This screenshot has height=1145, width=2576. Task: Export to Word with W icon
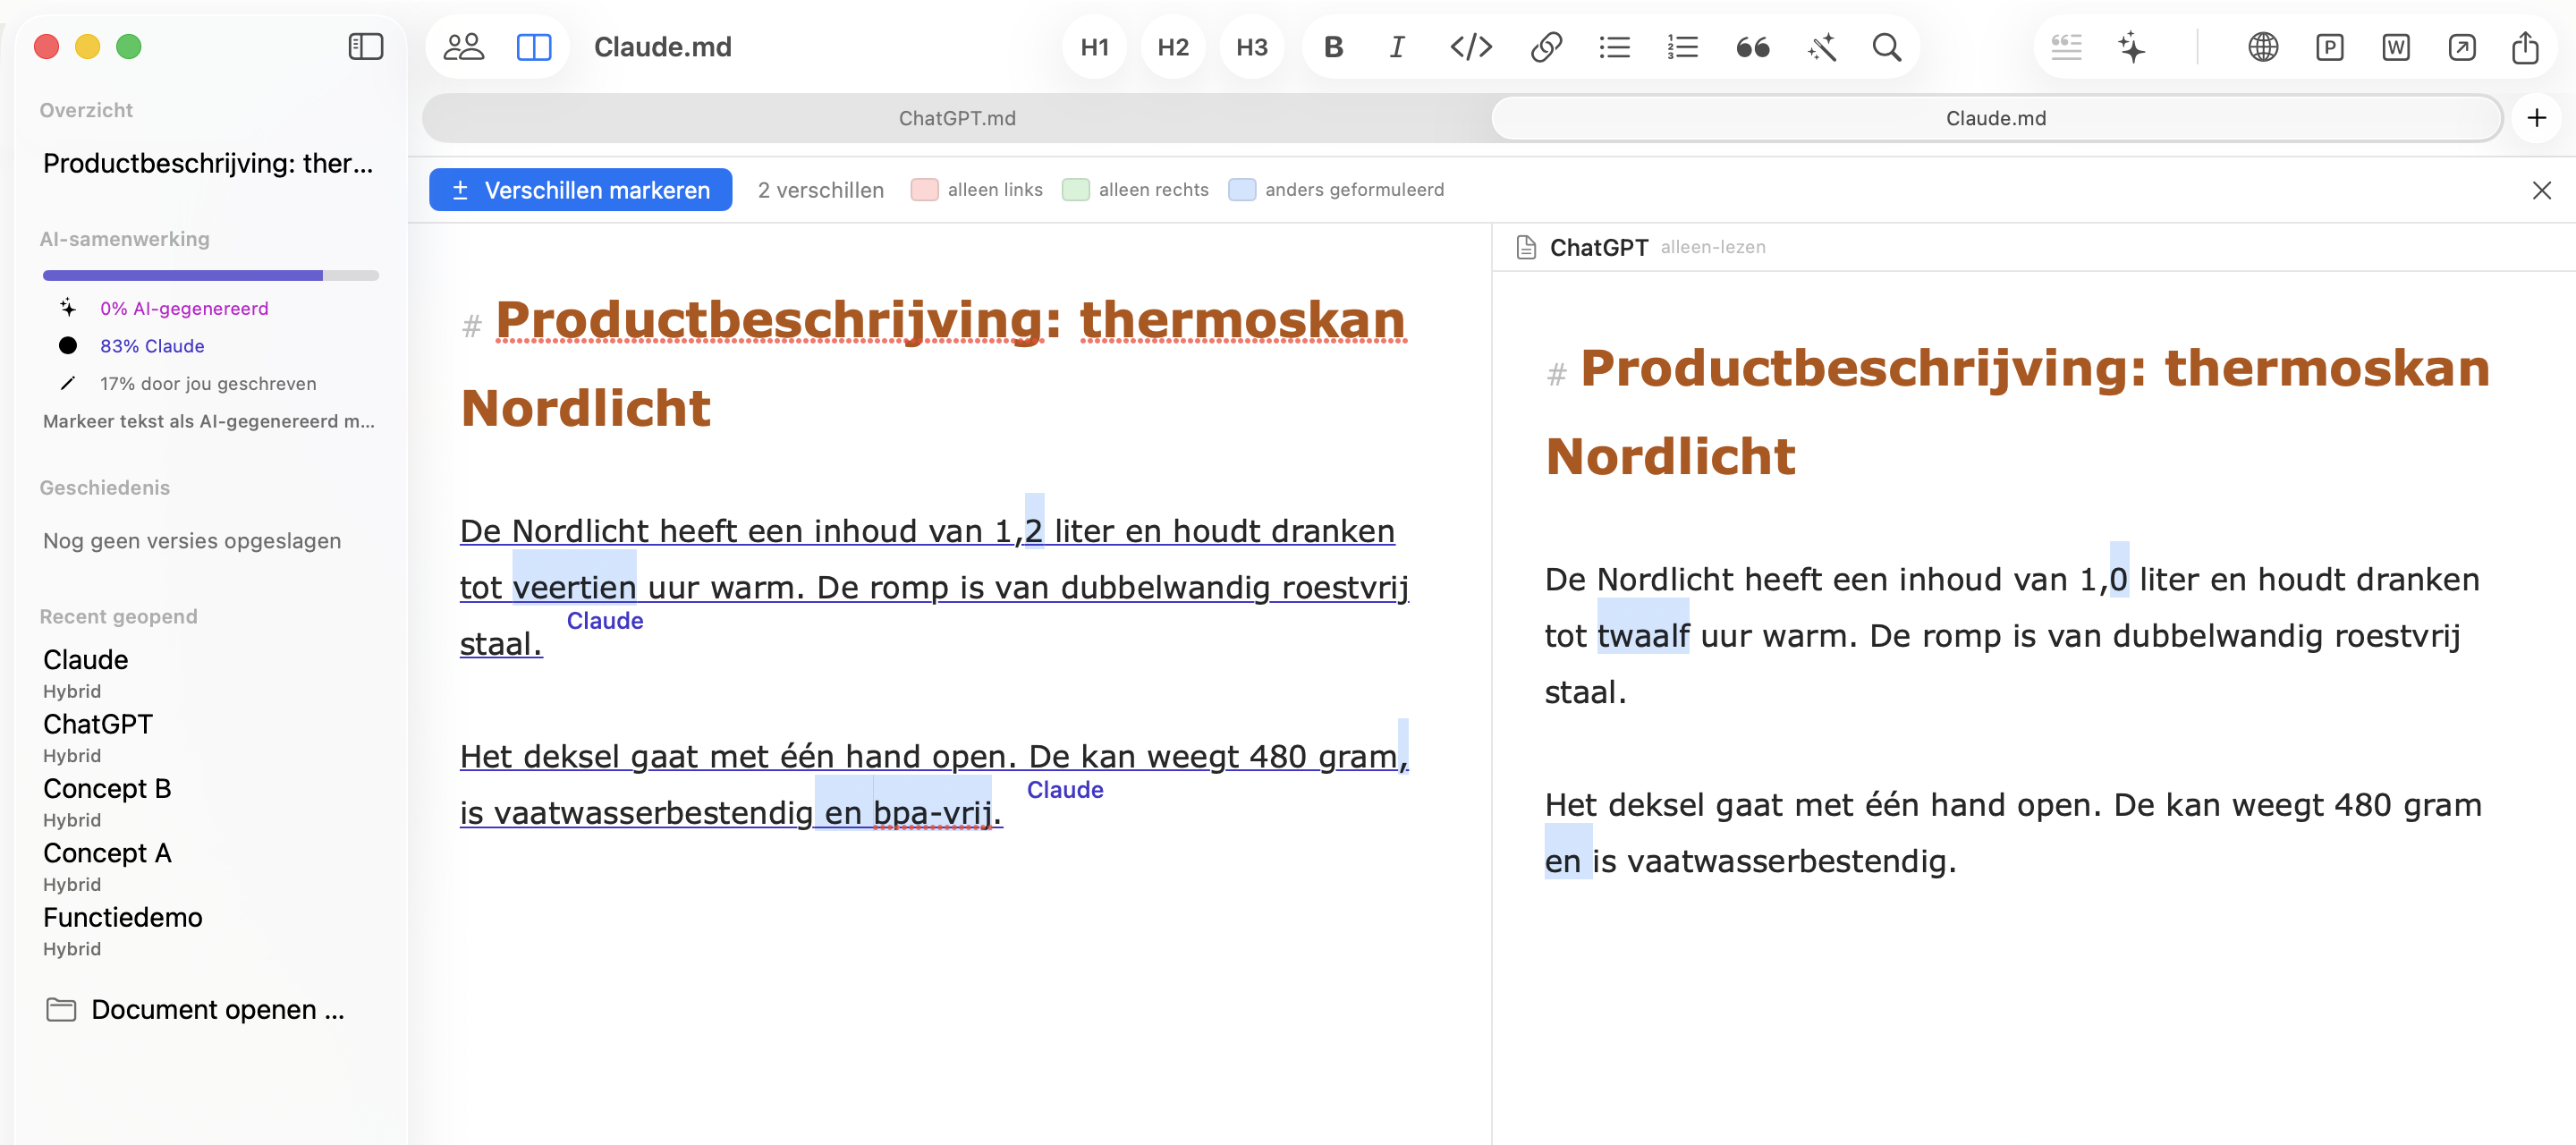click(x=2395, y=47)
